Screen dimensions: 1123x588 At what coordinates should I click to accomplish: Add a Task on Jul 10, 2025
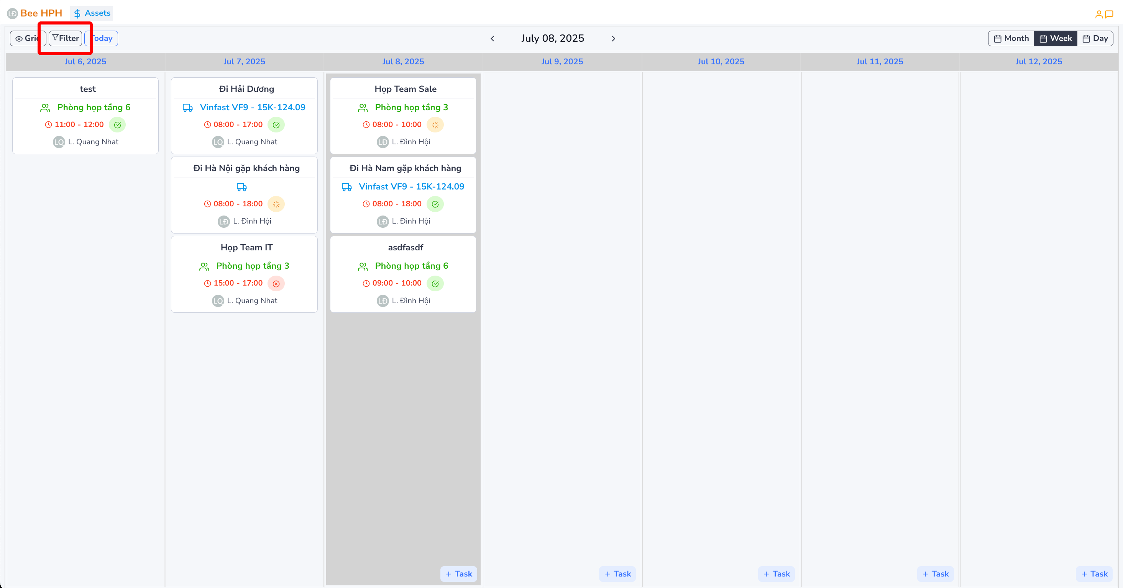[x=777, y=573]
